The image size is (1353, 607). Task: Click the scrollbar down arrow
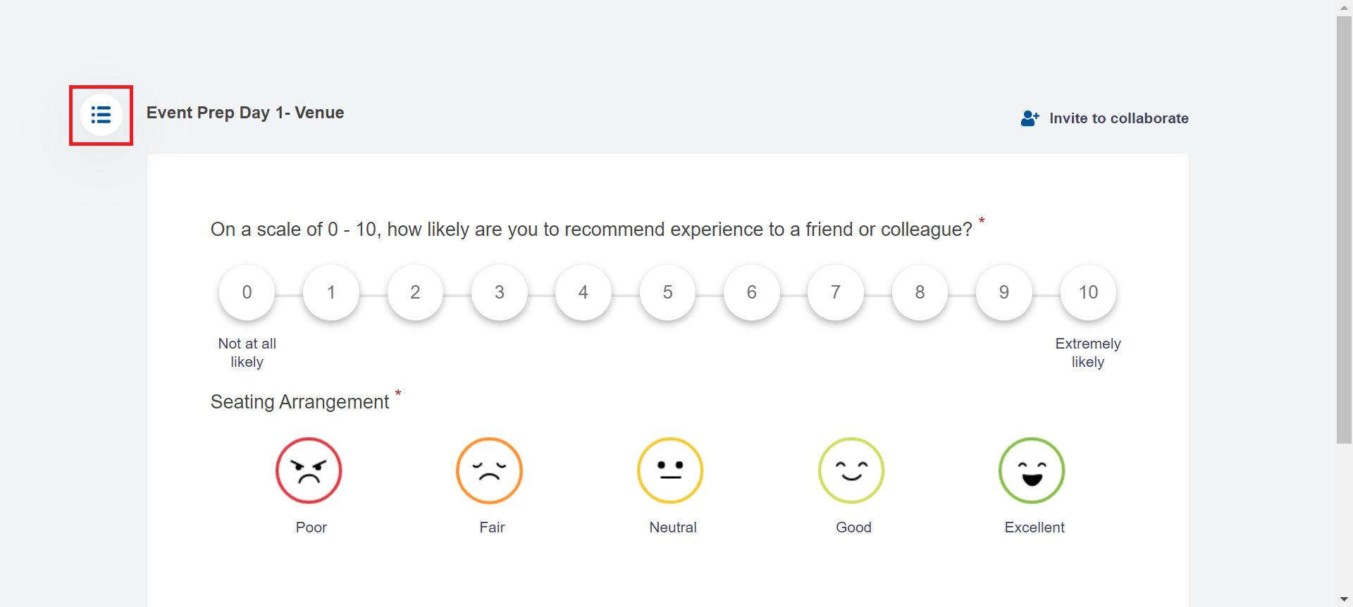pos(1344,599)
